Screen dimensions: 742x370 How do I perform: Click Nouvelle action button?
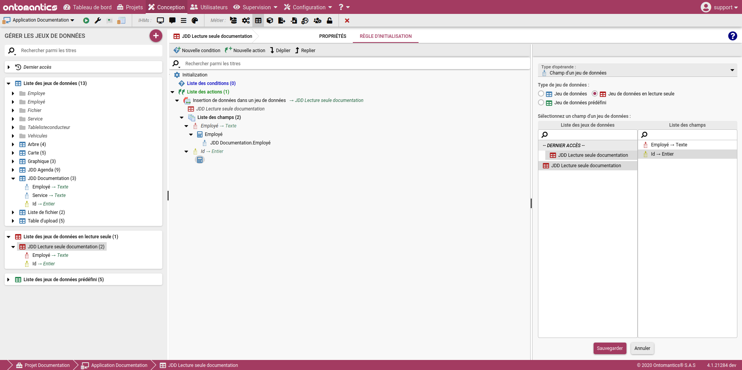pos(245,50)
